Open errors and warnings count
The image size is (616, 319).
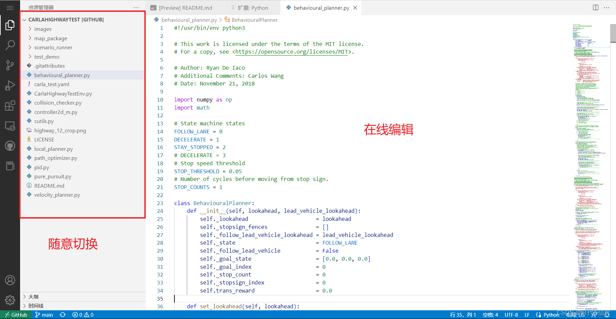(83, 315)
